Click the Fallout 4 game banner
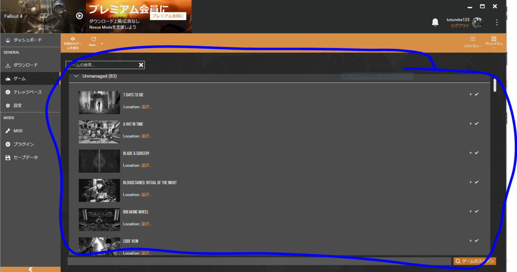Viewport: 517px width, 272px height. click(43, 16)
